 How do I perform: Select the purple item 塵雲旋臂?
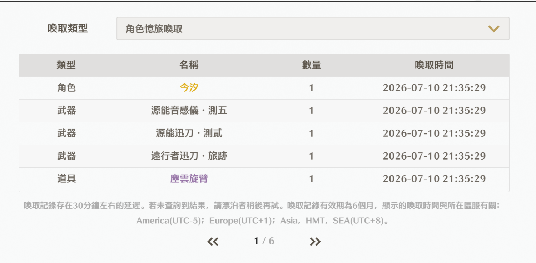[189, 179]
